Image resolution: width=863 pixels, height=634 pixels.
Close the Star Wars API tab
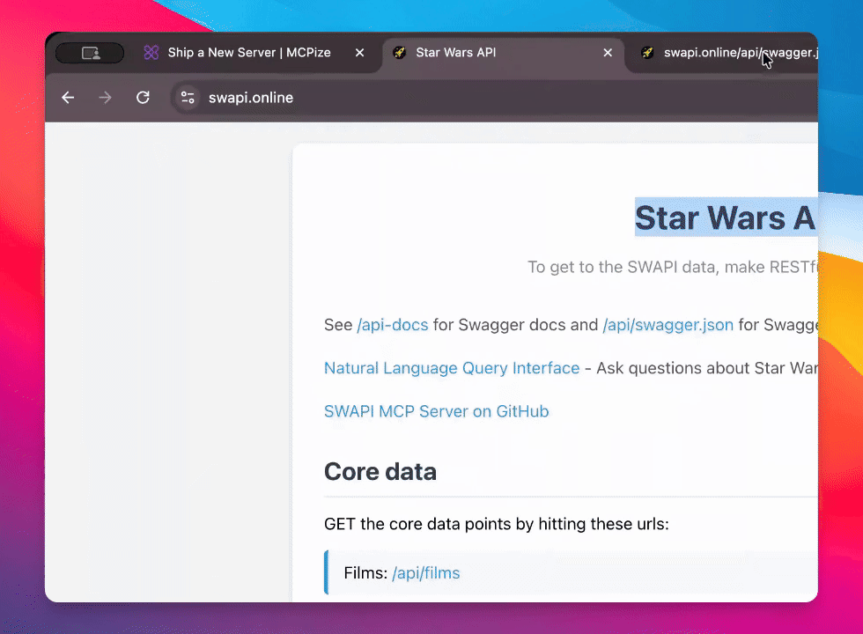[x=608, y=52]
